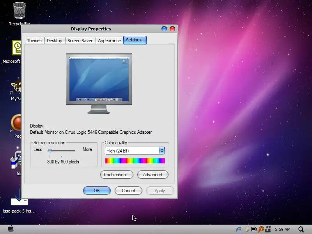Click the black square tray icon beside clock
This screenshot has width=312, height=234.
(x=268, y=229)
